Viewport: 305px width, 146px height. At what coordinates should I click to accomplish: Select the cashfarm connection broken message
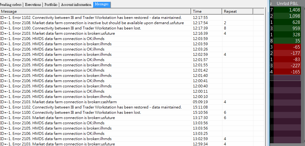(x=58, y=102)
